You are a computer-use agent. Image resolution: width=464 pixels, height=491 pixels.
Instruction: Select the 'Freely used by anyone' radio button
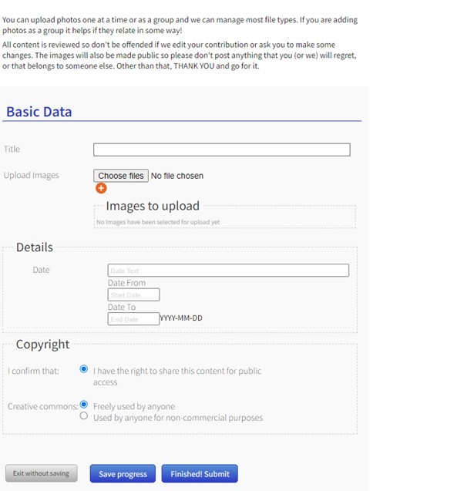84,405
